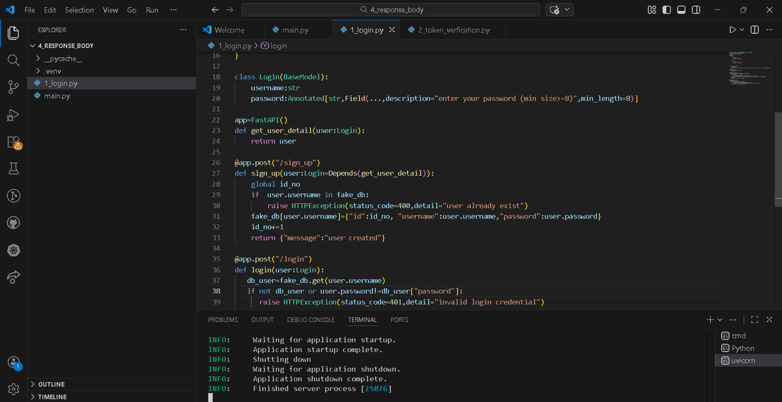This screenshot has height=402, width=782.
Task: Click the 4_response_body search command center
Action: pos(390,10)
